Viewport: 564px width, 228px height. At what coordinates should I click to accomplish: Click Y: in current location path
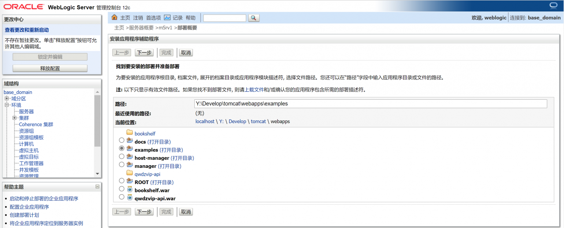tap(222, 122)
